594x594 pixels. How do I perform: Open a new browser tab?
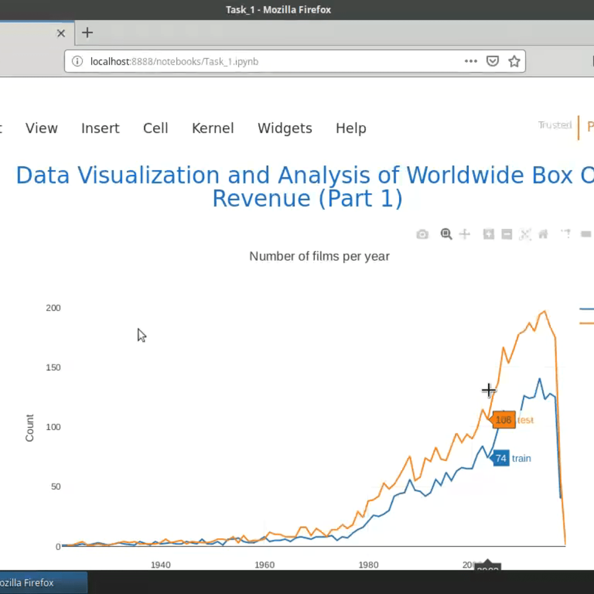tap(87, 33)
